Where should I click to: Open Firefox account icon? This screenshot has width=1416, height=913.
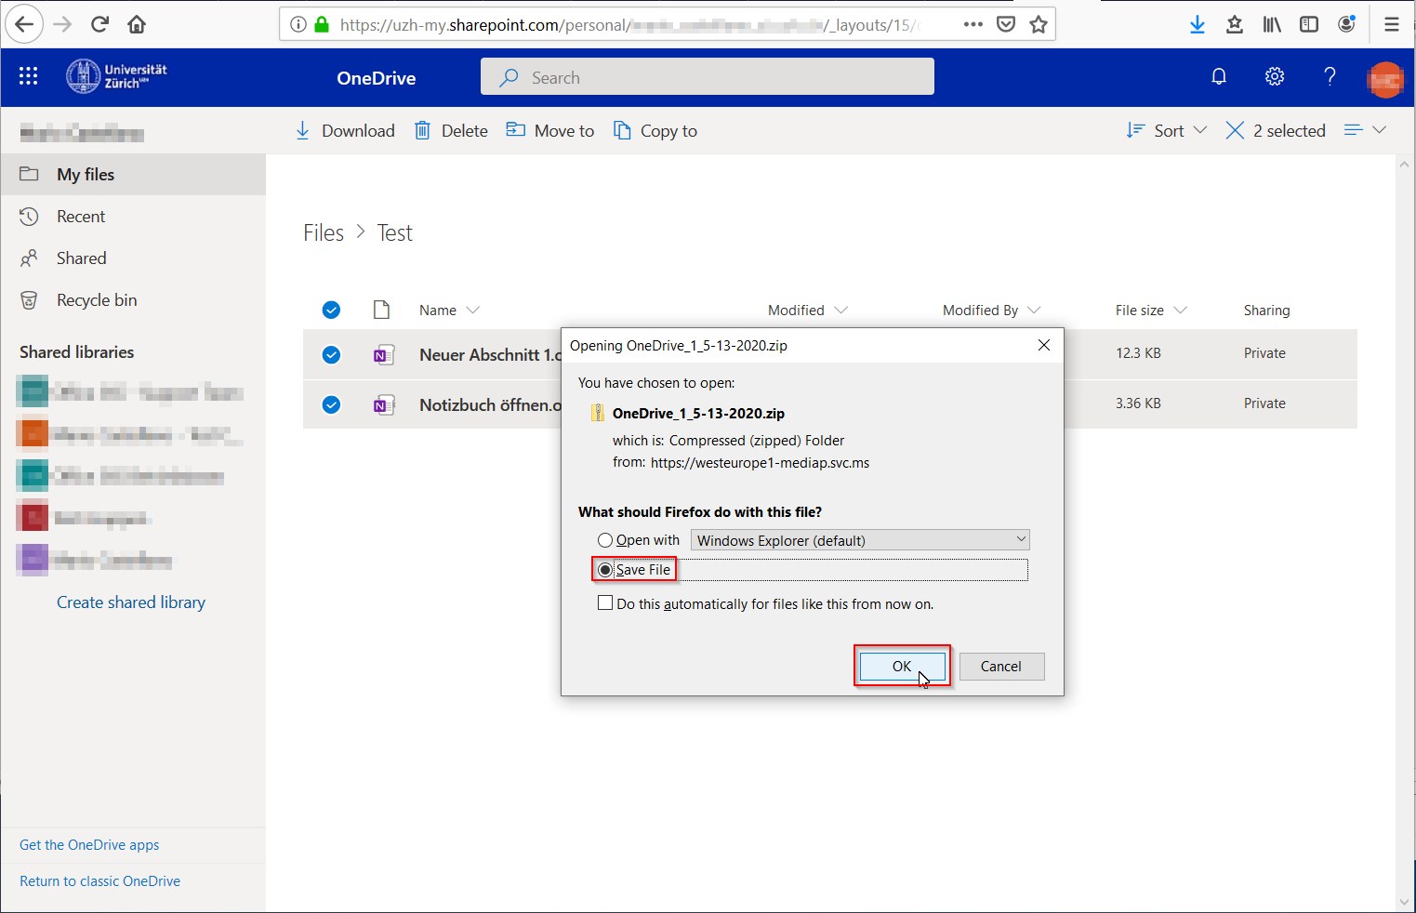coord(1346,24)
